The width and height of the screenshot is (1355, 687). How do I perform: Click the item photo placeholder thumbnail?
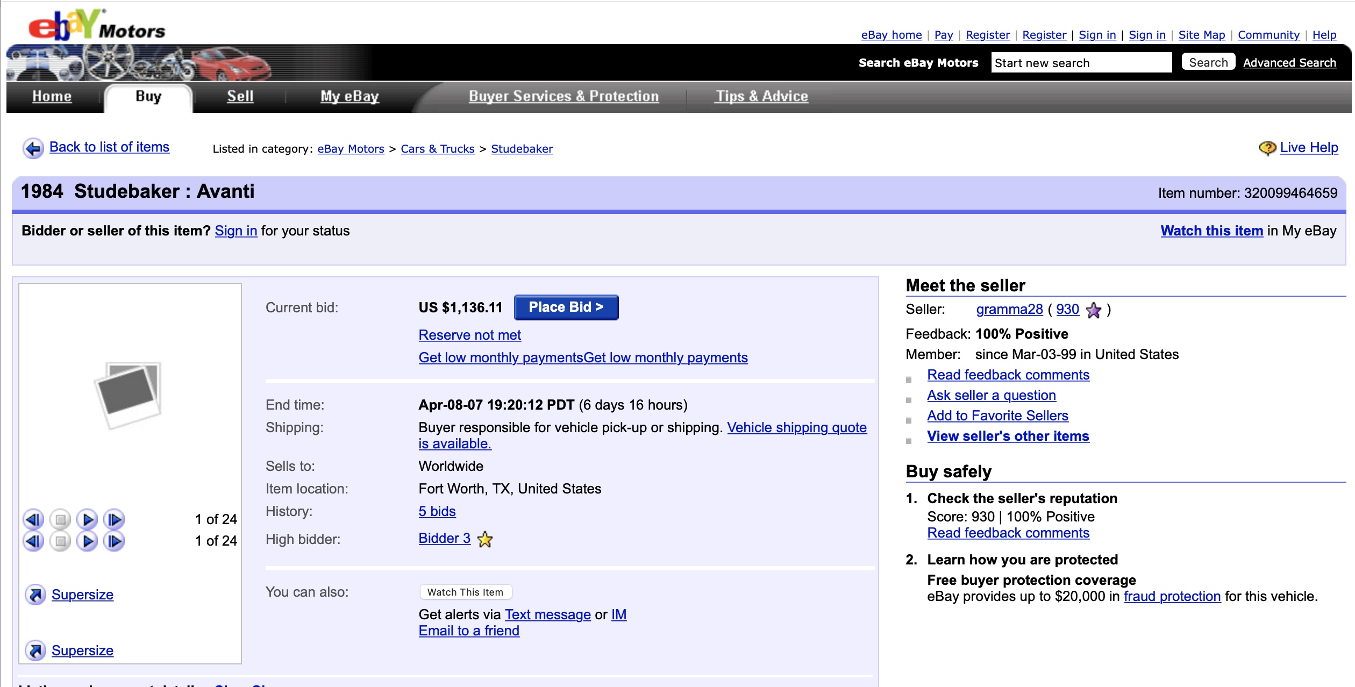128,395
